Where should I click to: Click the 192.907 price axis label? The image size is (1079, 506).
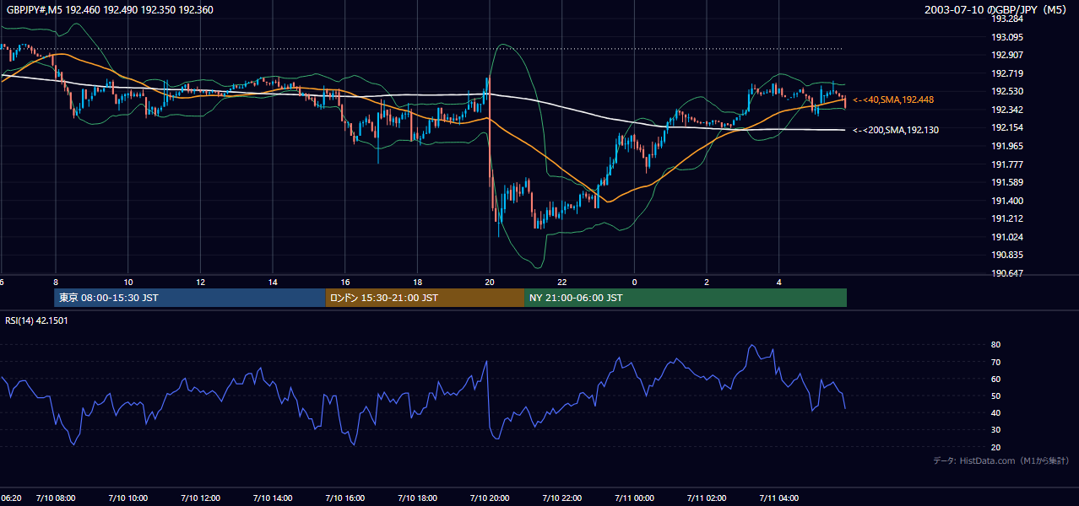click(x=1006, y=55)
